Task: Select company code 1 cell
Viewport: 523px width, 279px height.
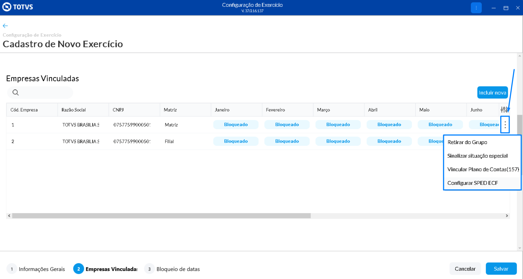Action: tap(32, 125)
